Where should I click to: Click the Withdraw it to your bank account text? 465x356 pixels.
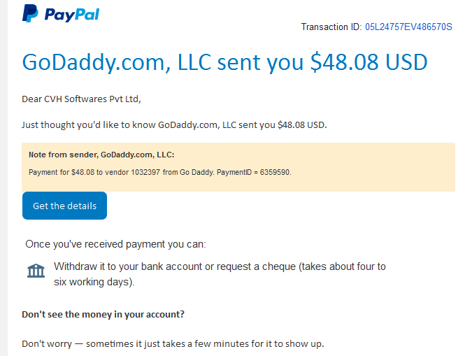[x=220, y=266]
